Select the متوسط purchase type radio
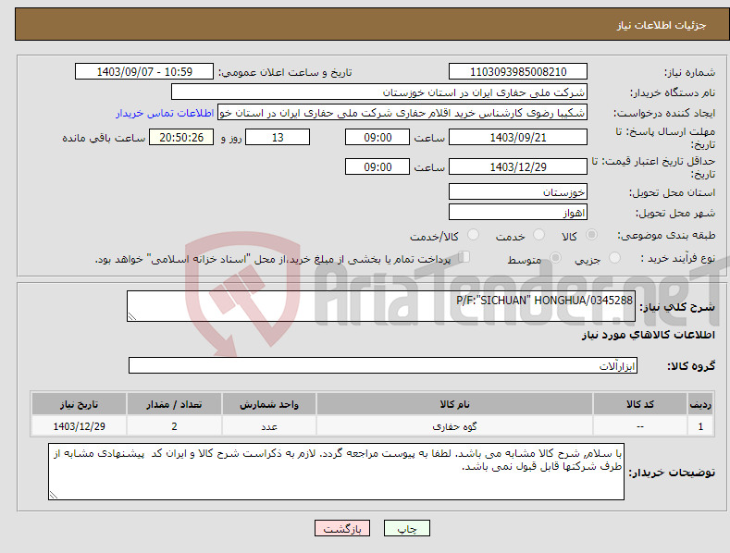730x553 pixels. coord(555,257)
